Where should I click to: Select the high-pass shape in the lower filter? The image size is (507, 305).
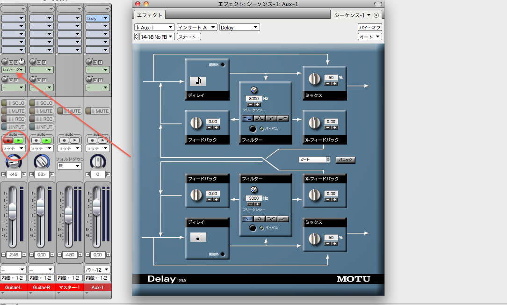(283, 219)
